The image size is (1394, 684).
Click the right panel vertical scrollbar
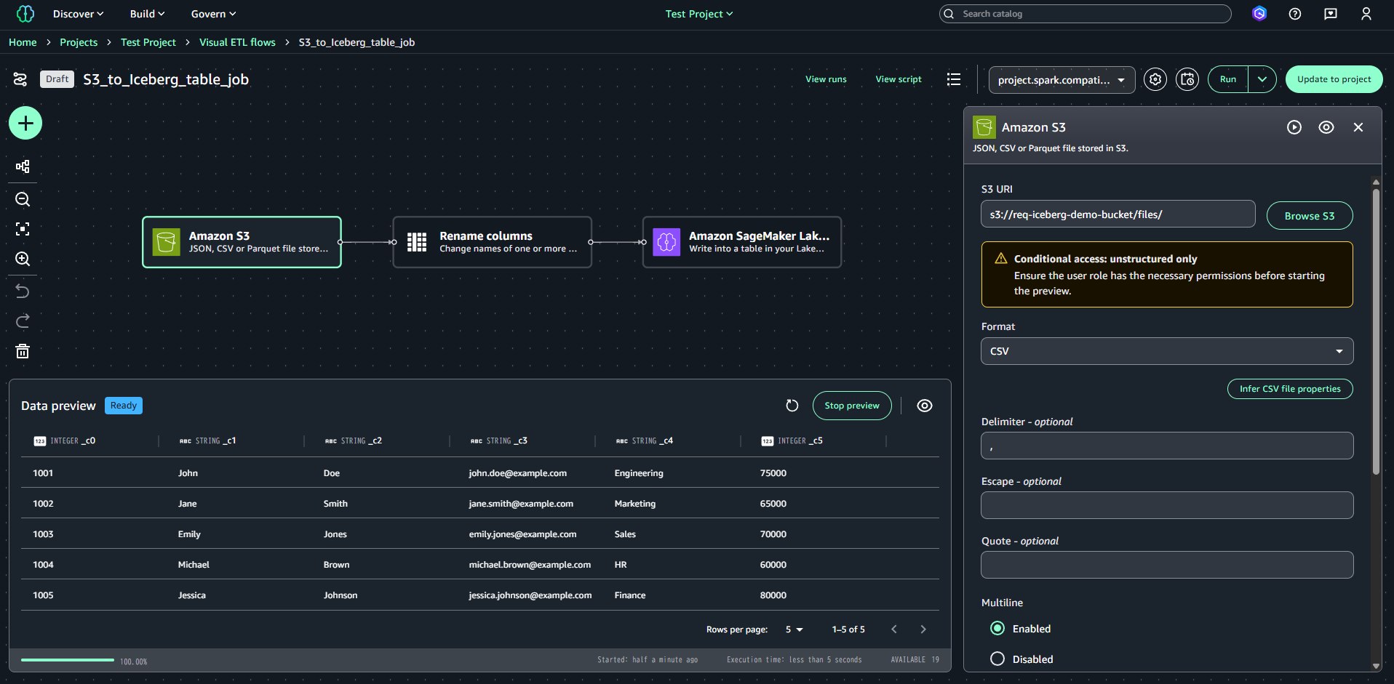pyautogui.click(x=1375, y=331)
